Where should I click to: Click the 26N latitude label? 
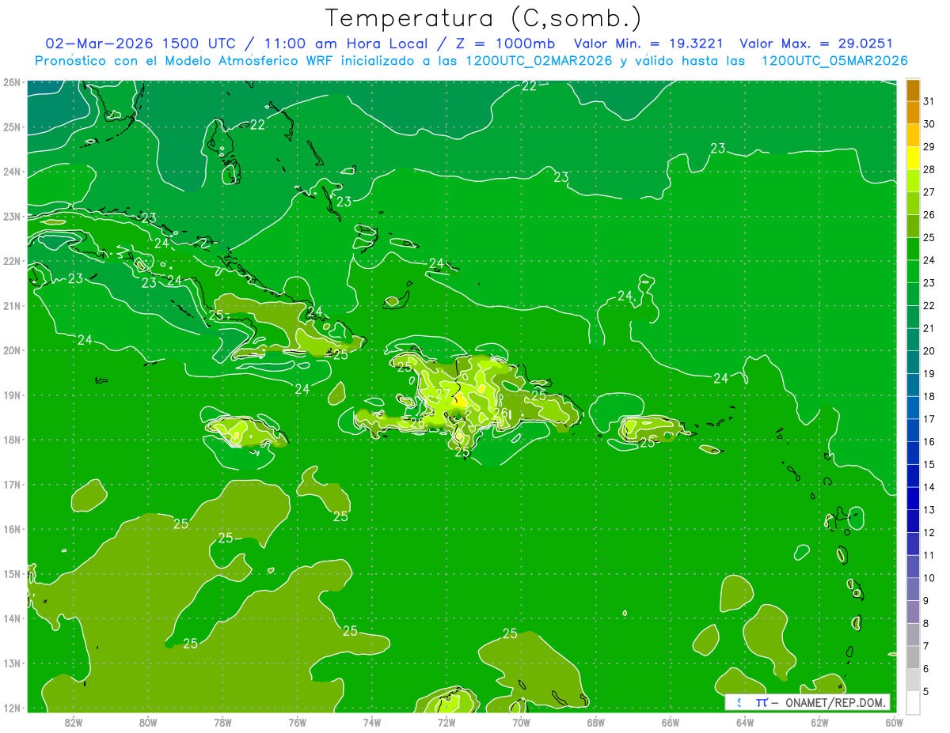11,82
